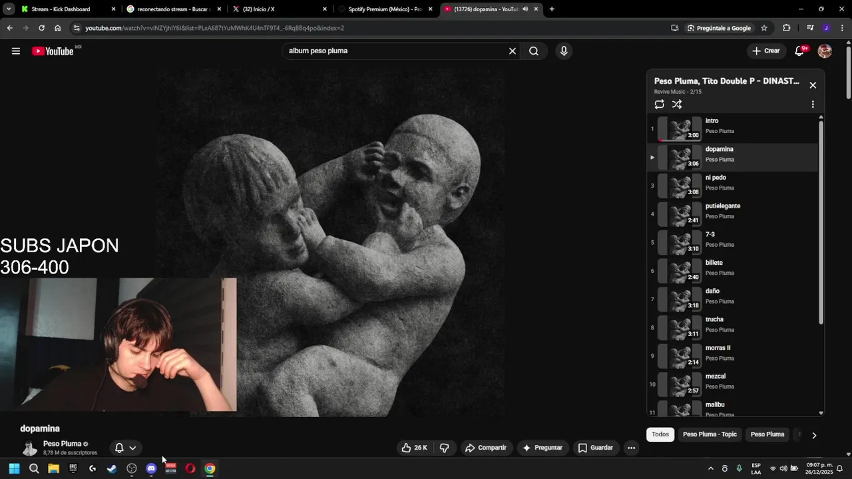Play 'intro' from the playlist

click(x=732, y=129)
